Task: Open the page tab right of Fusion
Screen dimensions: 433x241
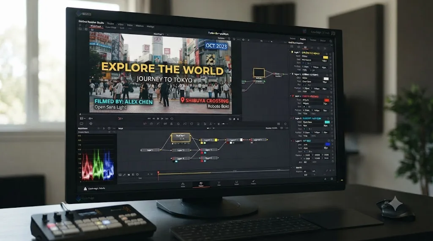Action: pyautogui.click(x=219, y=184)
